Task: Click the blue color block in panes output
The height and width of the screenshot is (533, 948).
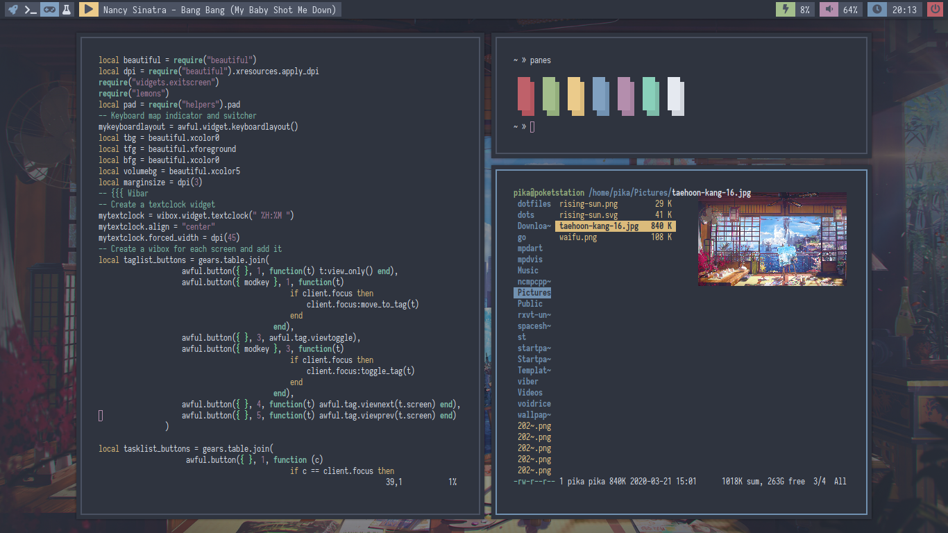Action: pos(600,96)
